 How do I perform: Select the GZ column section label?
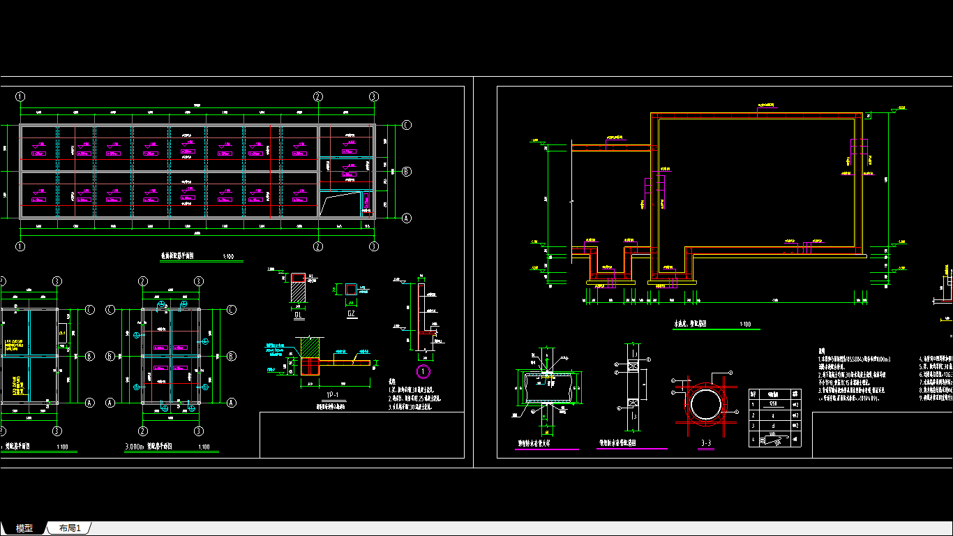click(352, 315)
